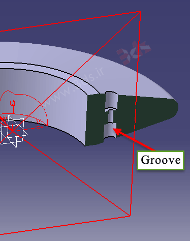Click the u axis label of the compass
Viewport: 190px width, 241px height.
[12, 103]
